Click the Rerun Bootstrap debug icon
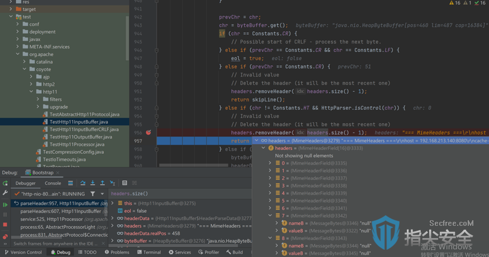This screenshot has height=257, width=489. (5, 183)
